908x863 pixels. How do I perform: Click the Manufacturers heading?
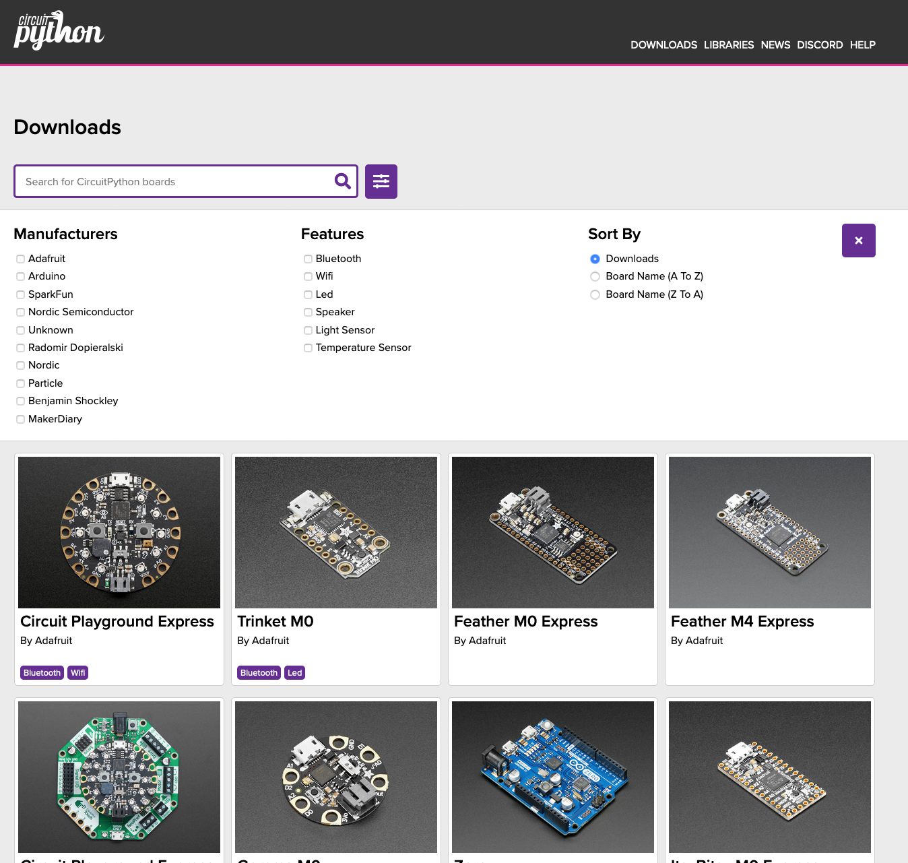66,234
